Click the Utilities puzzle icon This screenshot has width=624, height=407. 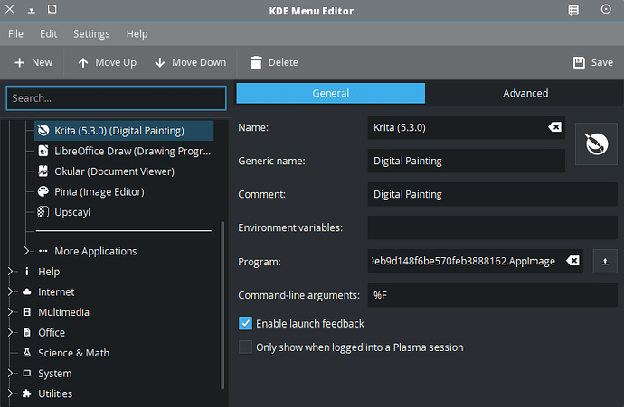[x=26, y=393]
